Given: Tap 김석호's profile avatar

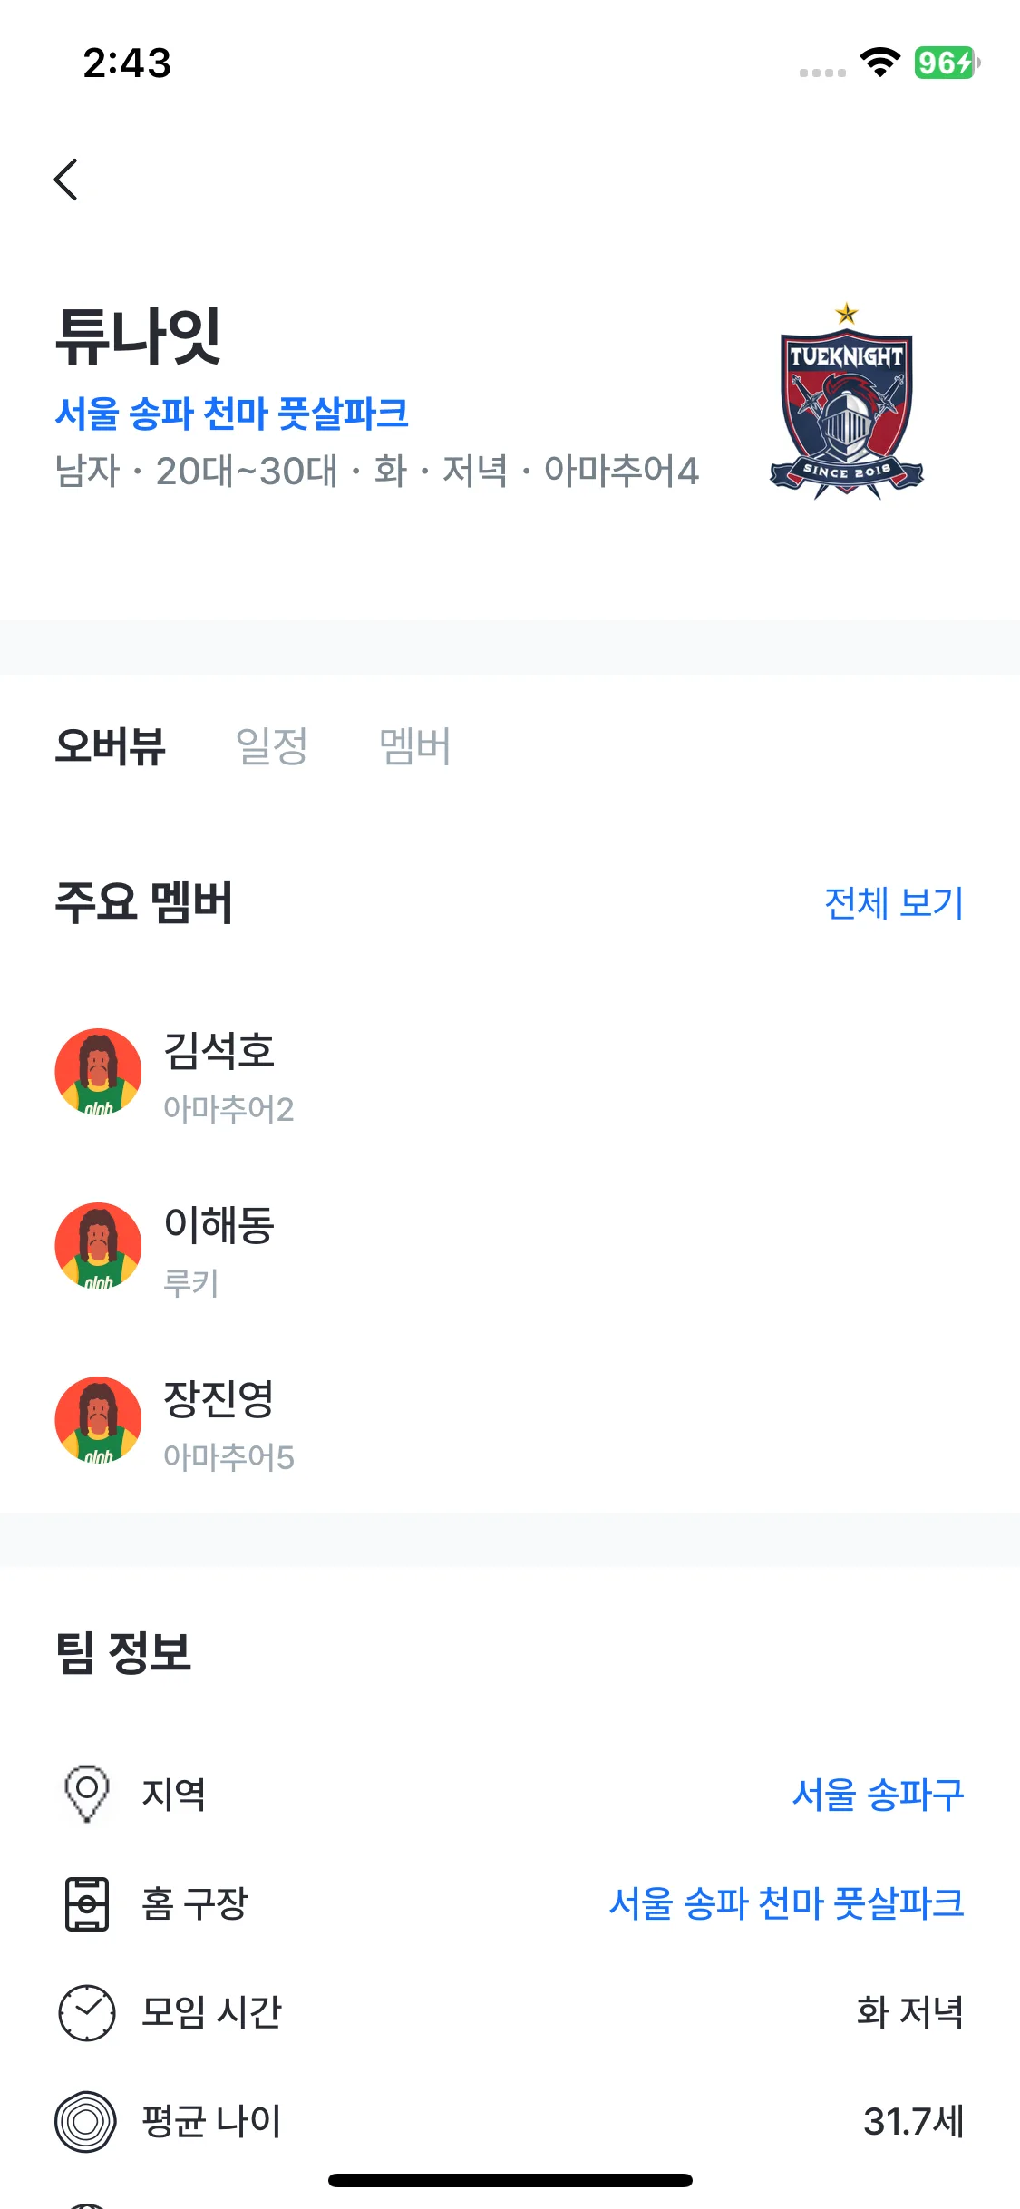Looking at the screenshot, I should [98, 1072].
